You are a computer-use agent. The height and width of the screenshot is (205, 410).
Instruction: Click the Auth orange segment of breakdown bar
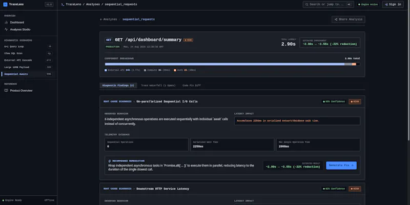(354, 64)
